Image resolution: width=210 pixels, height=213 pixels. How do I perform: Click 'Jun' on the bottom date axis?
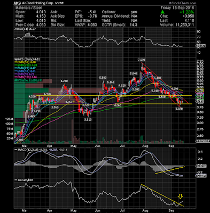pos(97,210)
